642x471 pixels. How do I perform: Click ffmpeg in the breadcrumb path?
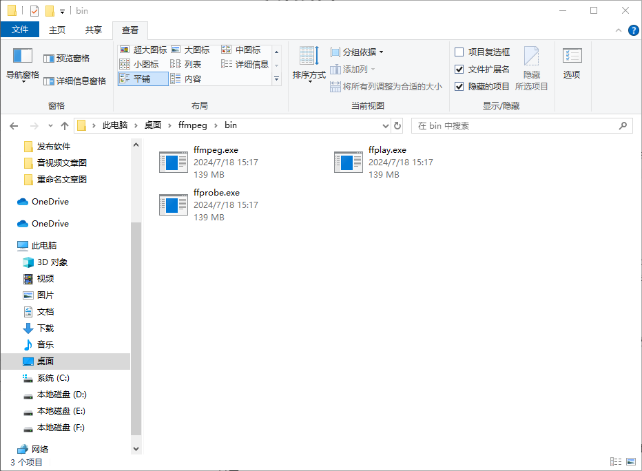192,125
